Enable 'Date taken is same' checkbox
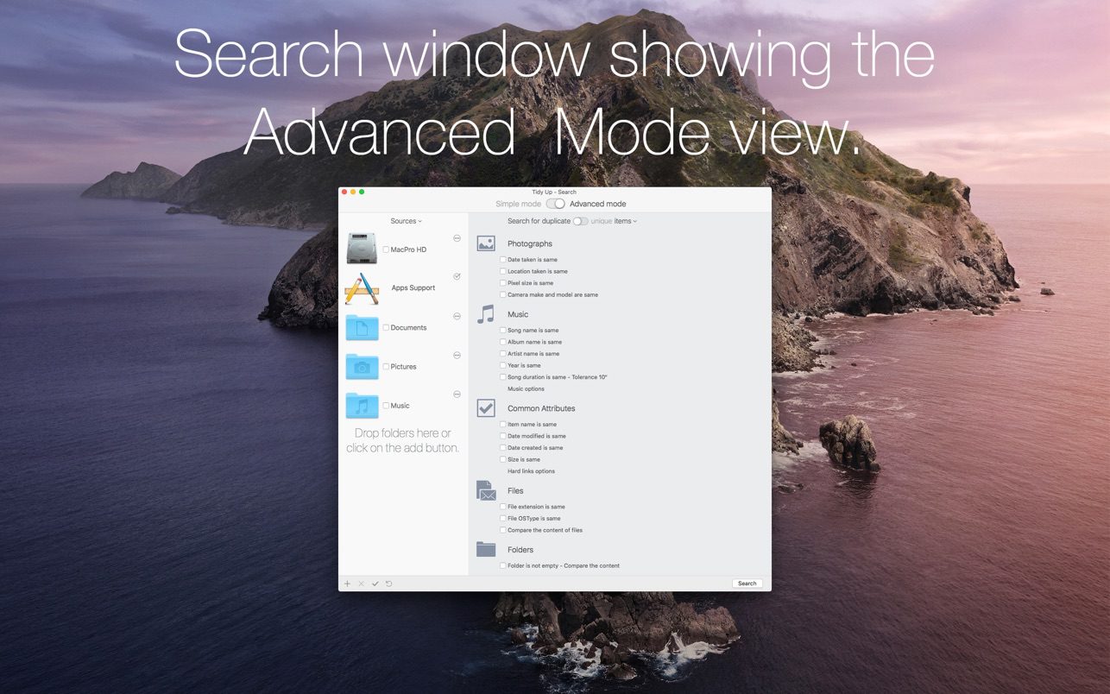The height and width of the screenshot is (694, 1110). point(503,260)
